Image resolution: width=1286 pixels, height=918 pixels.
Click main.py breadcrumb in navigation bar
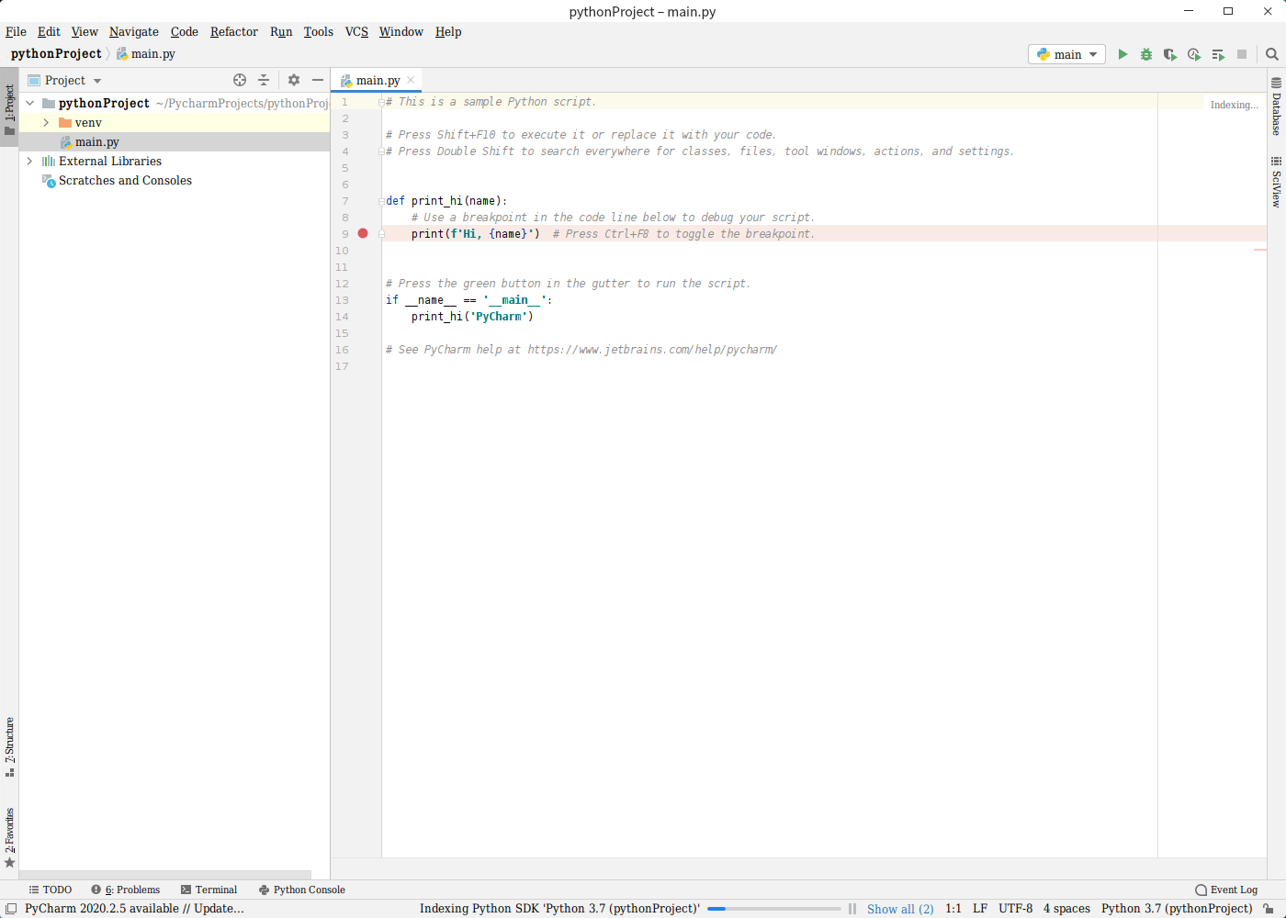point(146,54)
